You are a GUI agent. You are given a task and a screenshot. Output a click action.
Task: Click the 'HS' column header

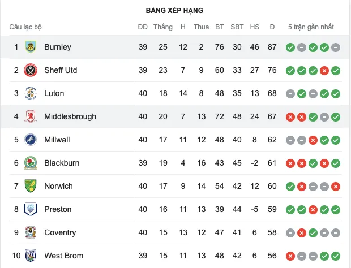[255, 27]
